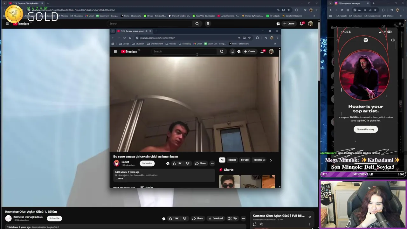The image size is (407, 229).
Task: Select the 'Recently uploaded' filter chip
Action: point(259,160)
